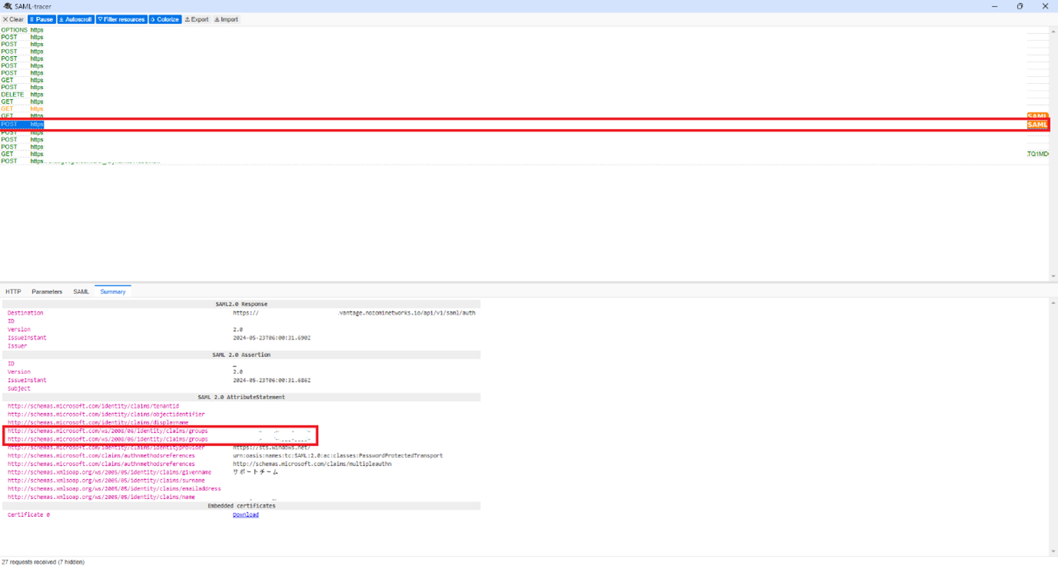The width and height of the screenshot is (1058, 569).
Task: Switch to the HTTP tab
Action: [x=13, y=292]
